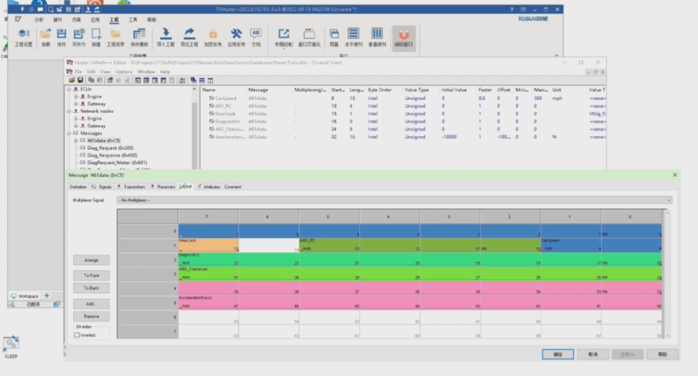Viewport: 698px width, 376px height.
Task: Click the 确定 confirm button
Action: 558,354
